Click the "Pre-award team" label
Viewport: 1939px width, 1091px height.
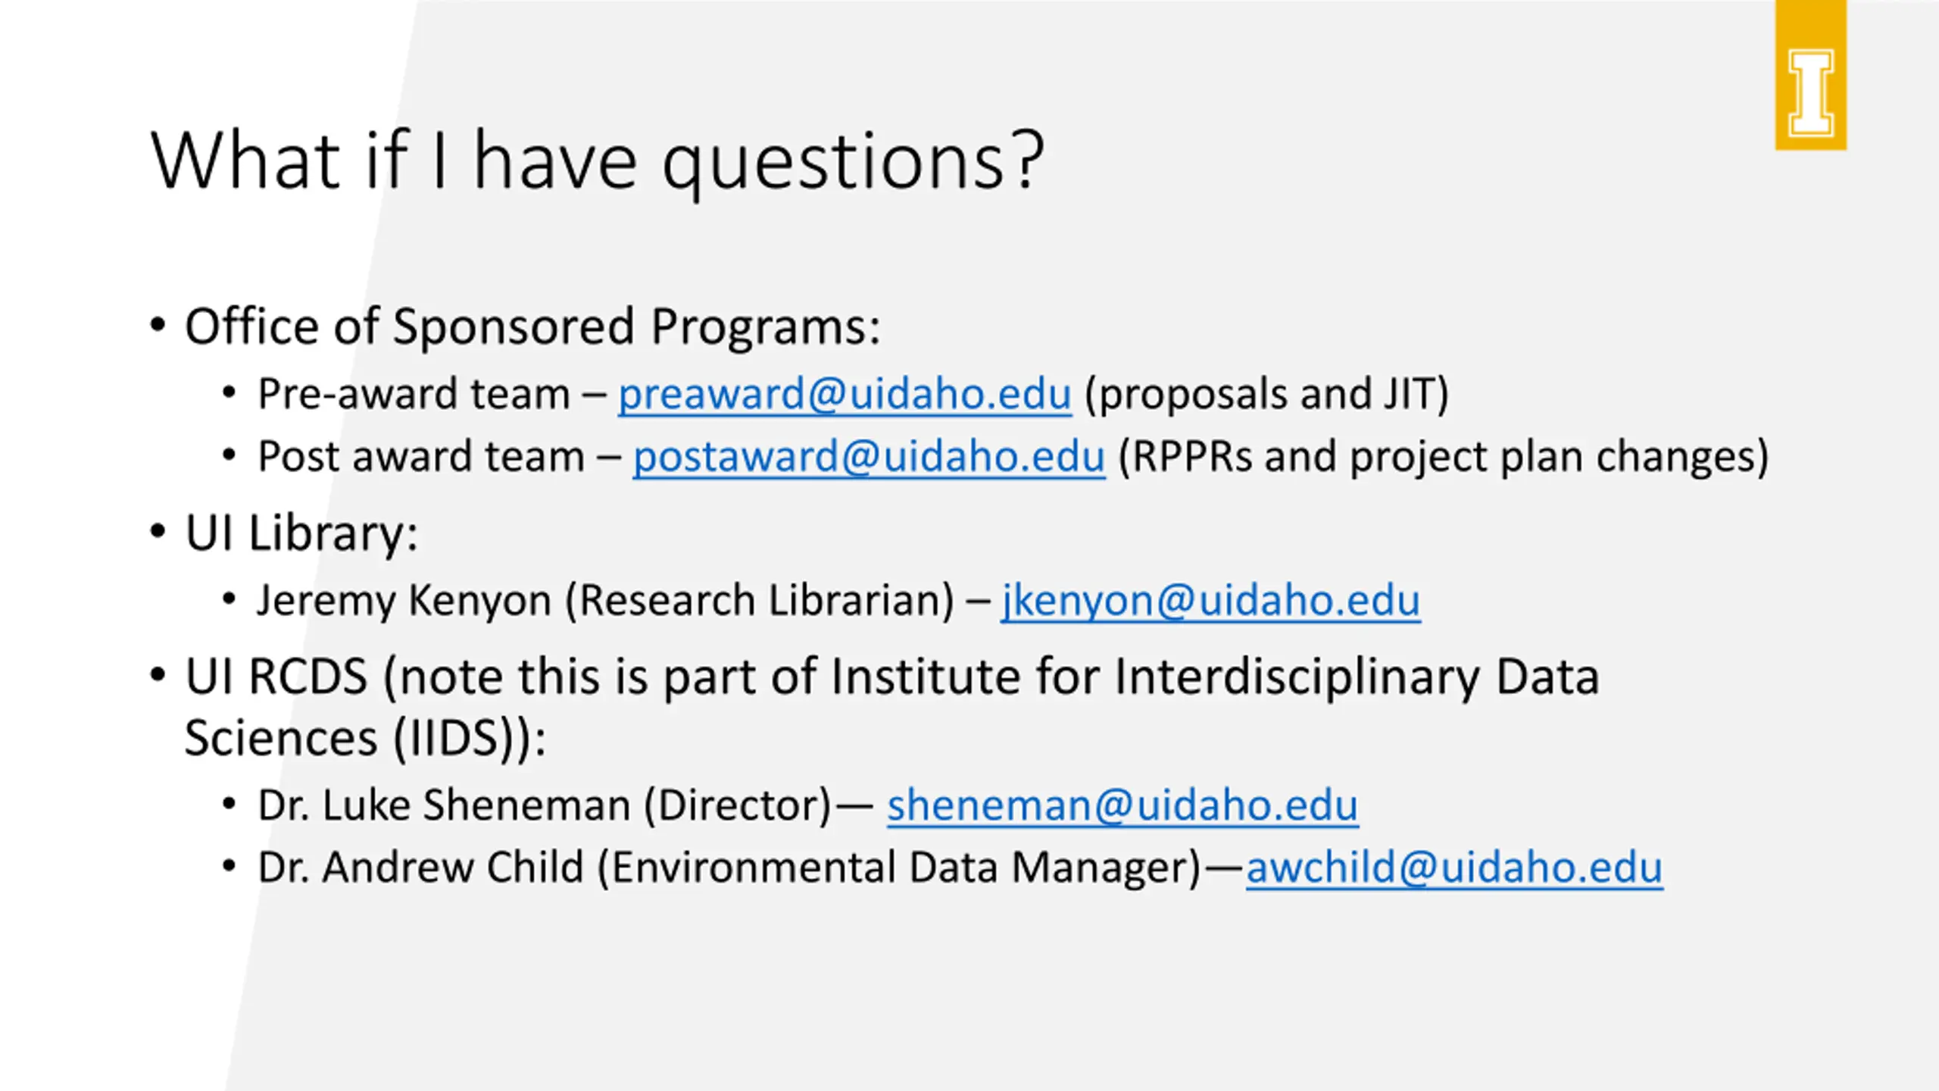coord(414,395)
